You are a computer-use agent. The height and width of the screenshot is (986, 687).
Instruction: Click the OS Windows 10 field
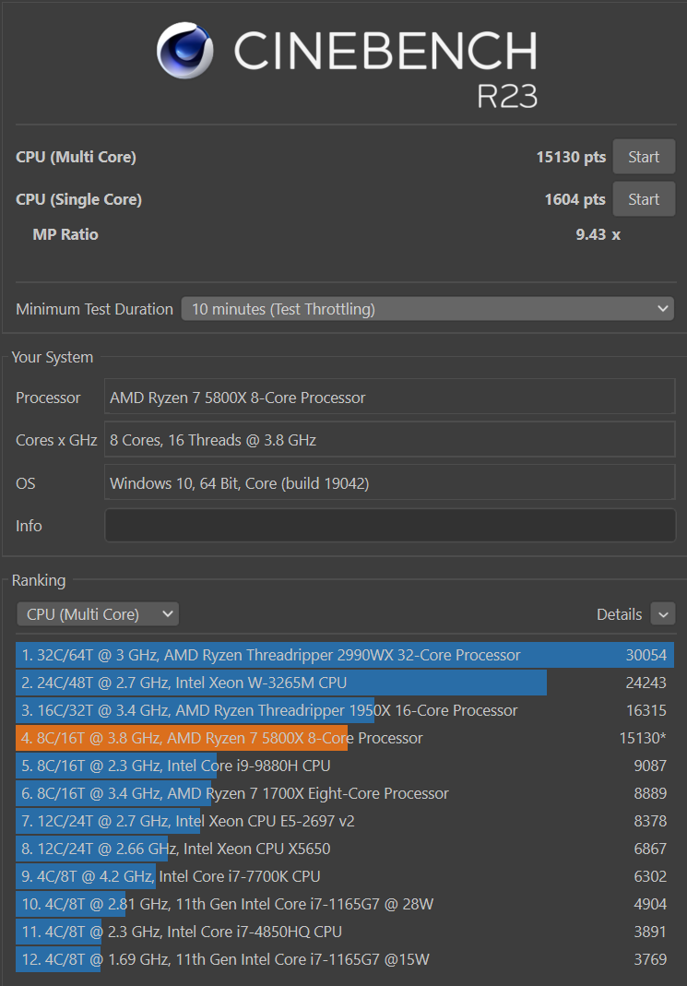pos(390,483)
